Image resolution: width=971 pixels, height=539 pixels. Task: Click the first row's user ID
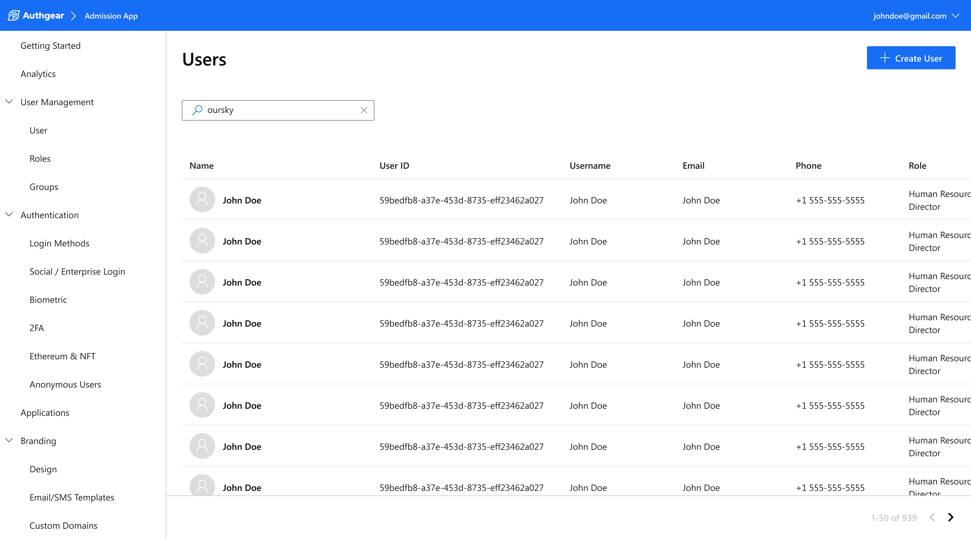point(461,200)
